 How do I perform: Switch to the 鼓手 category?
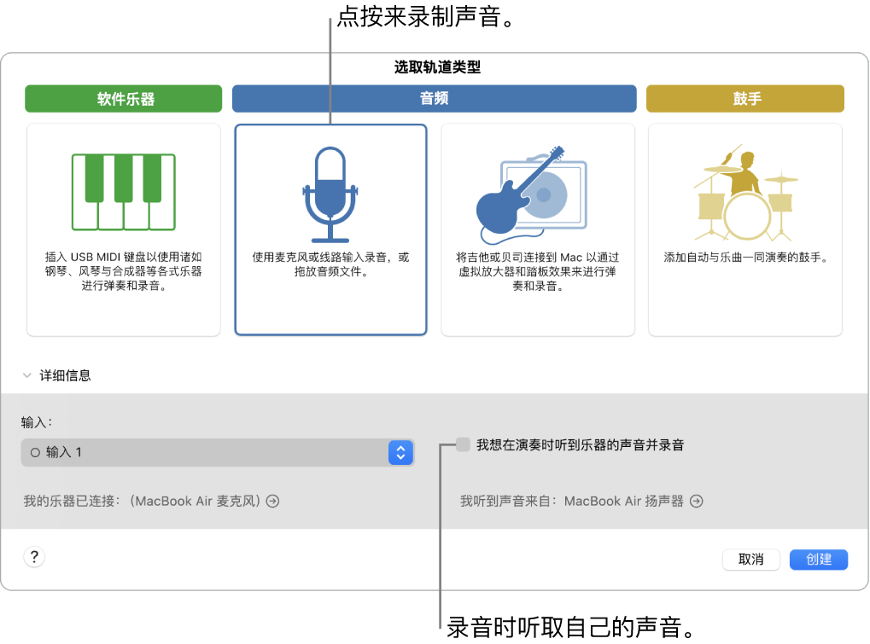coord(744,98)
